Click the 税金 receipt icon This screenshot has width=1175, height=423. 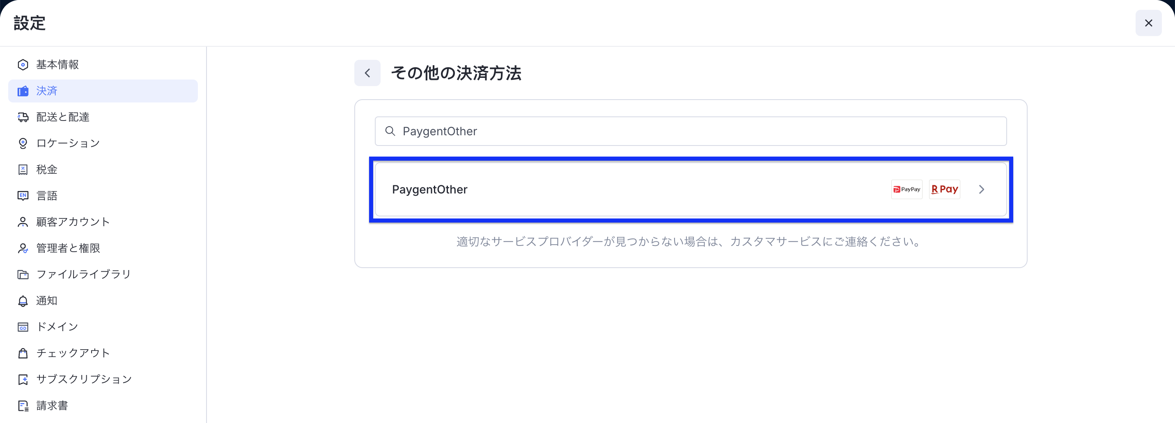coord(23,169)
